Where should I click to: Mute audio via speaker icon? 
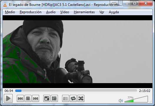[121, 101]
